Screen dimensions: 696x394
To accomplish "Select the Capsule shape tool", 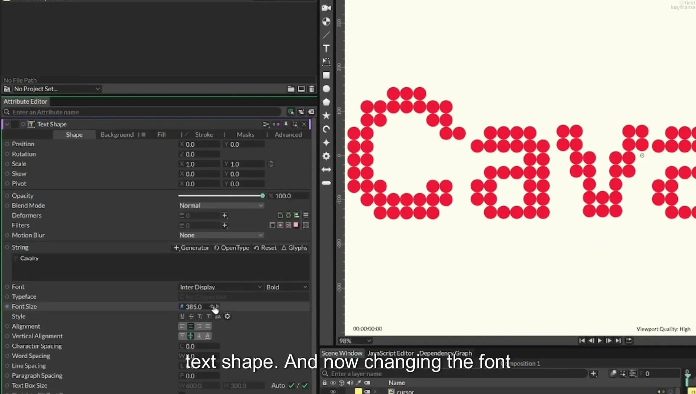I will [326, 183].
